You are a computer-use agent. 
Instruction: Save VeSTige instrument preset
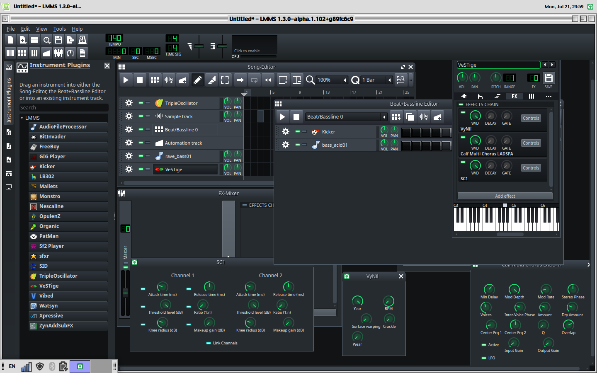548,78
